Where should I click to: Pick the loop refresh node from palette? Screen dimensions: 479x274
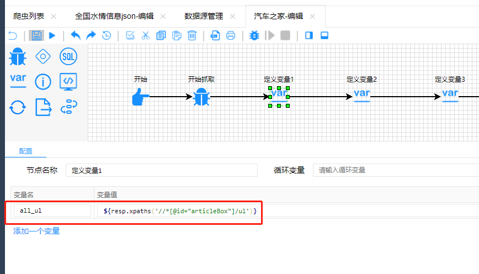coord(18,107)
